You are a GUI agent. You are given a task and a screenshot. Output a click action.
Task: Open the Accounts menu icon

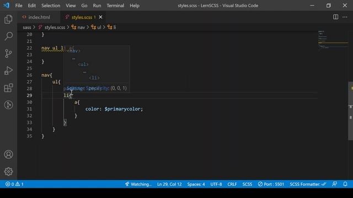click(8, 154)
